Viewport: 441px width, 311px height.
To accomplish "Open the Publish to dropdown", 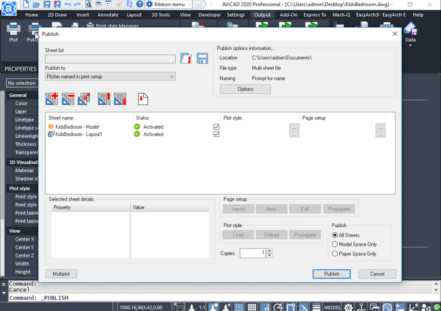I will [110, 77].
